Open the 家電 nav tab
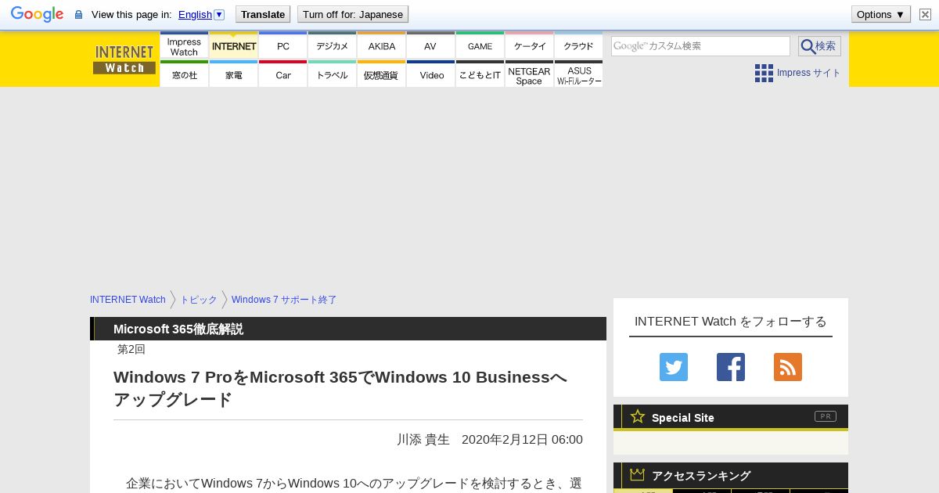The width and height of the screenshot is (939, 493). click(234, 74)
